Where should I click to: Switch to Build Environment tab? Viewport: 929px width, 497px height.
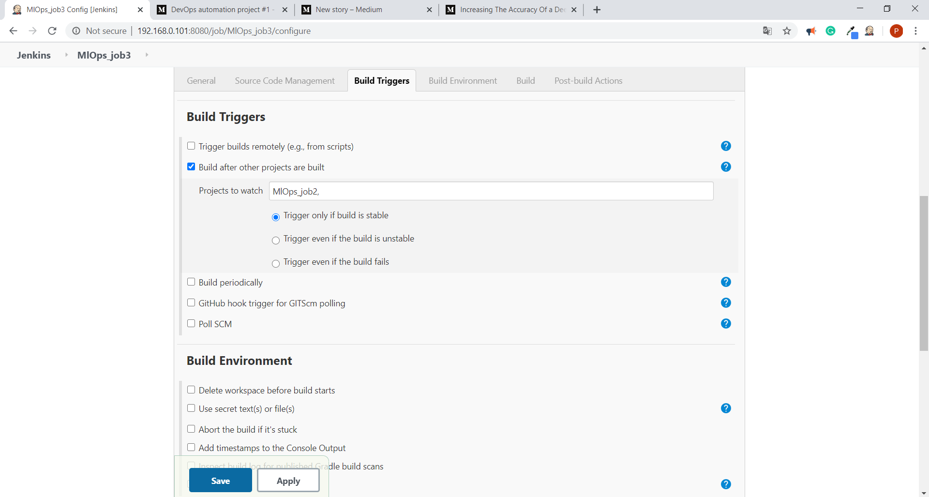click(x=463, y=81)
